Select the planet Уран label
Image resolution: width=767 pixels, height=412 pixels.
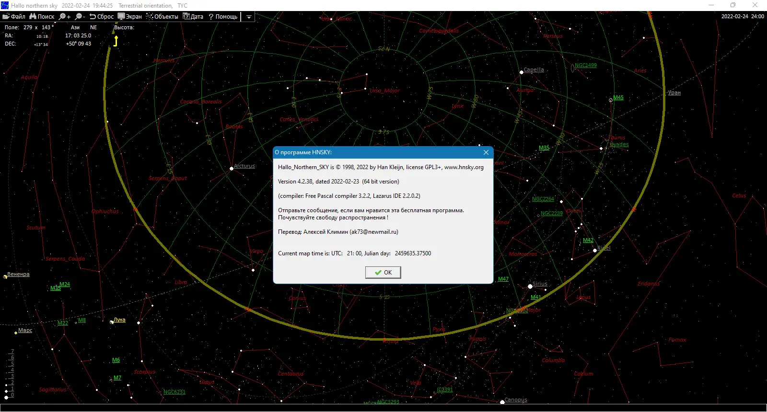coord(674,93)
